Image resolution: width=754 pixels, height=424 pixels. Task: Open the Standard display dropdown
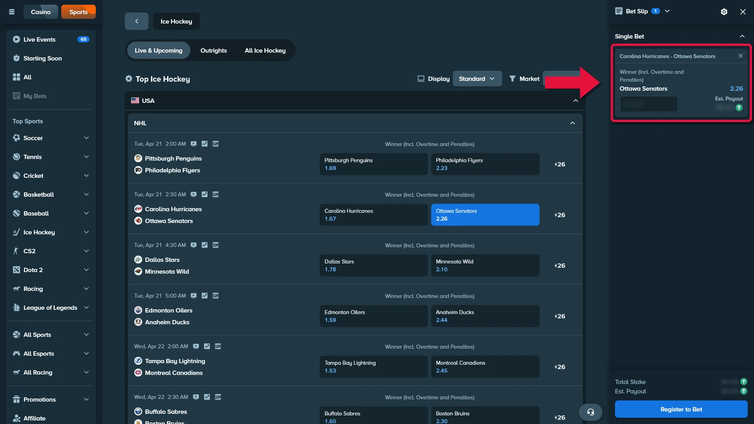pyautogui.click(x=477, y=79)
